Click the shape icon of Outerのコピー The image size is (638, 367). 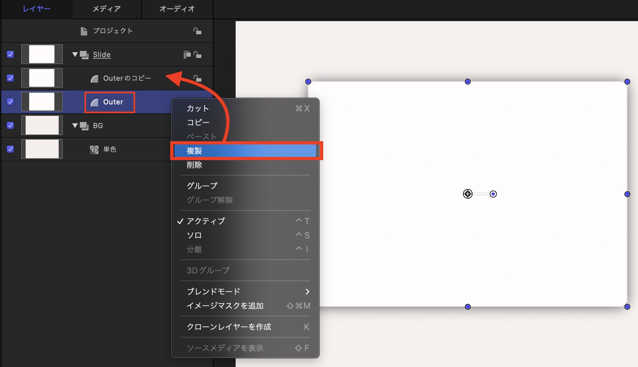(x=95, y=79)
